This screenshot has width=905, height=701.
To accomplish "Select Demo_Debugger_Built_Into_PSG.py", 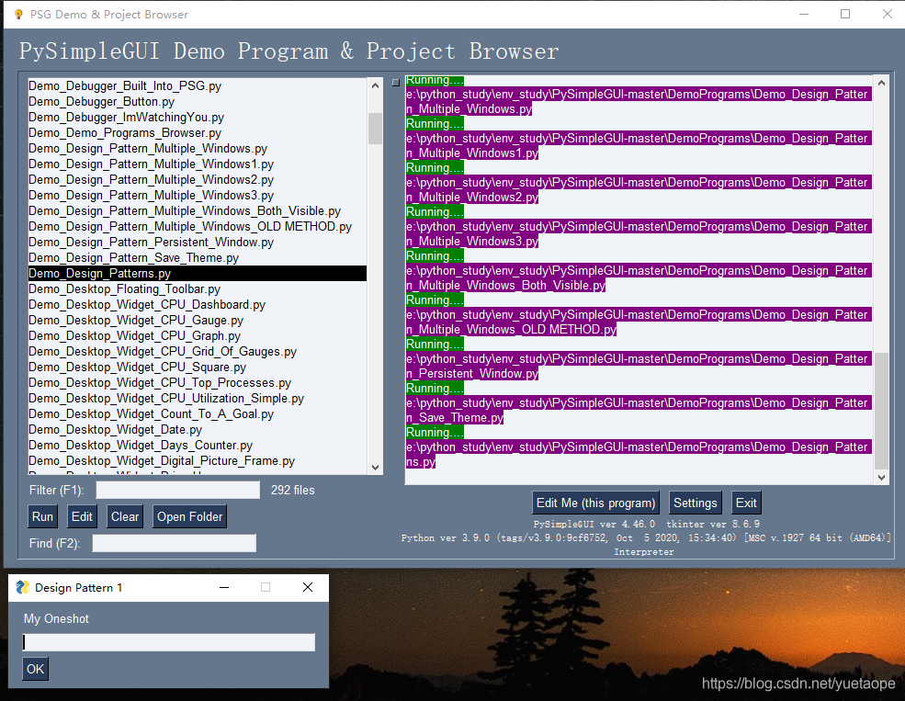I will [x=198, y=86].
